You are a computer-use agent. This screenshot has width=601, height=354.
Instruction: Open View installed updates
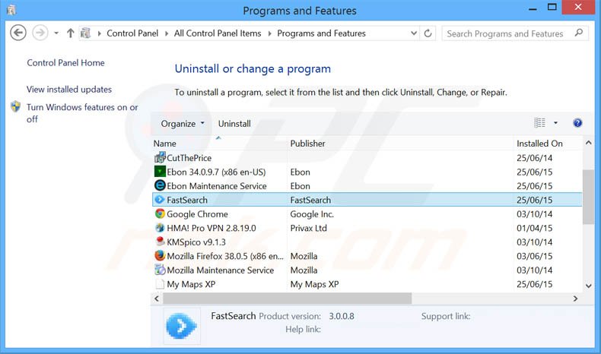69,89
